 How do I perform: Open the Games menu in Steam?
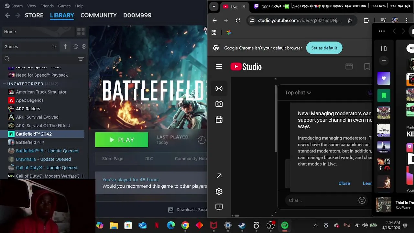(64, 6)
